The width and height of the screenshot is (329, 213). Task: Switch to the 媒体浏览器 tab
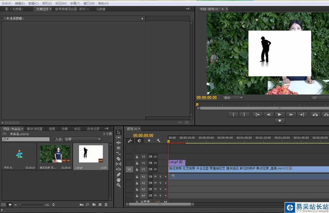coord(35,129)
